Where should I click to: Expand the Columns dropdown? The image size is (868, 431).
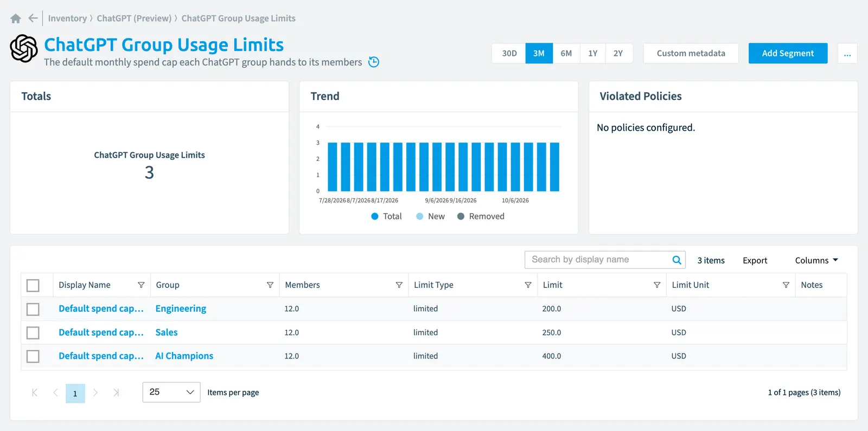[x=816, y=260]
